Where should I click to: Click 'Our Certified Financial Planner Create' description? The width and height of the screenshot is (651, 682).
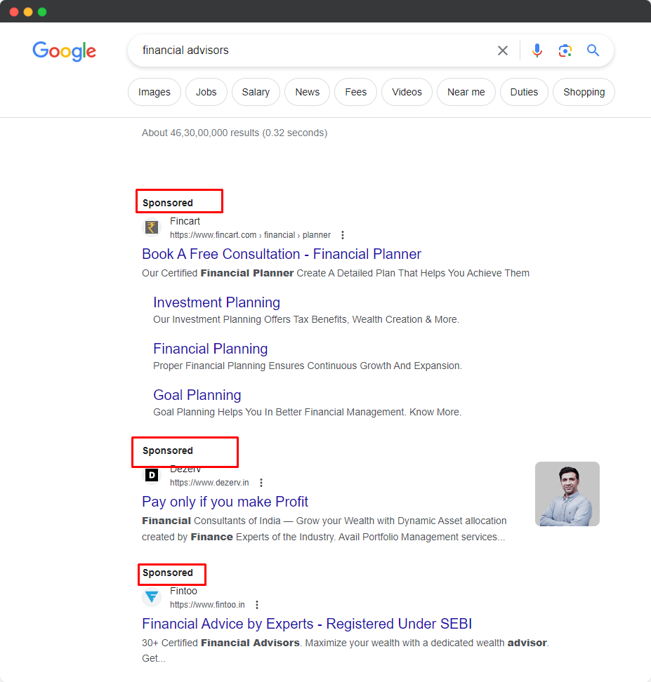click(335, 273)
